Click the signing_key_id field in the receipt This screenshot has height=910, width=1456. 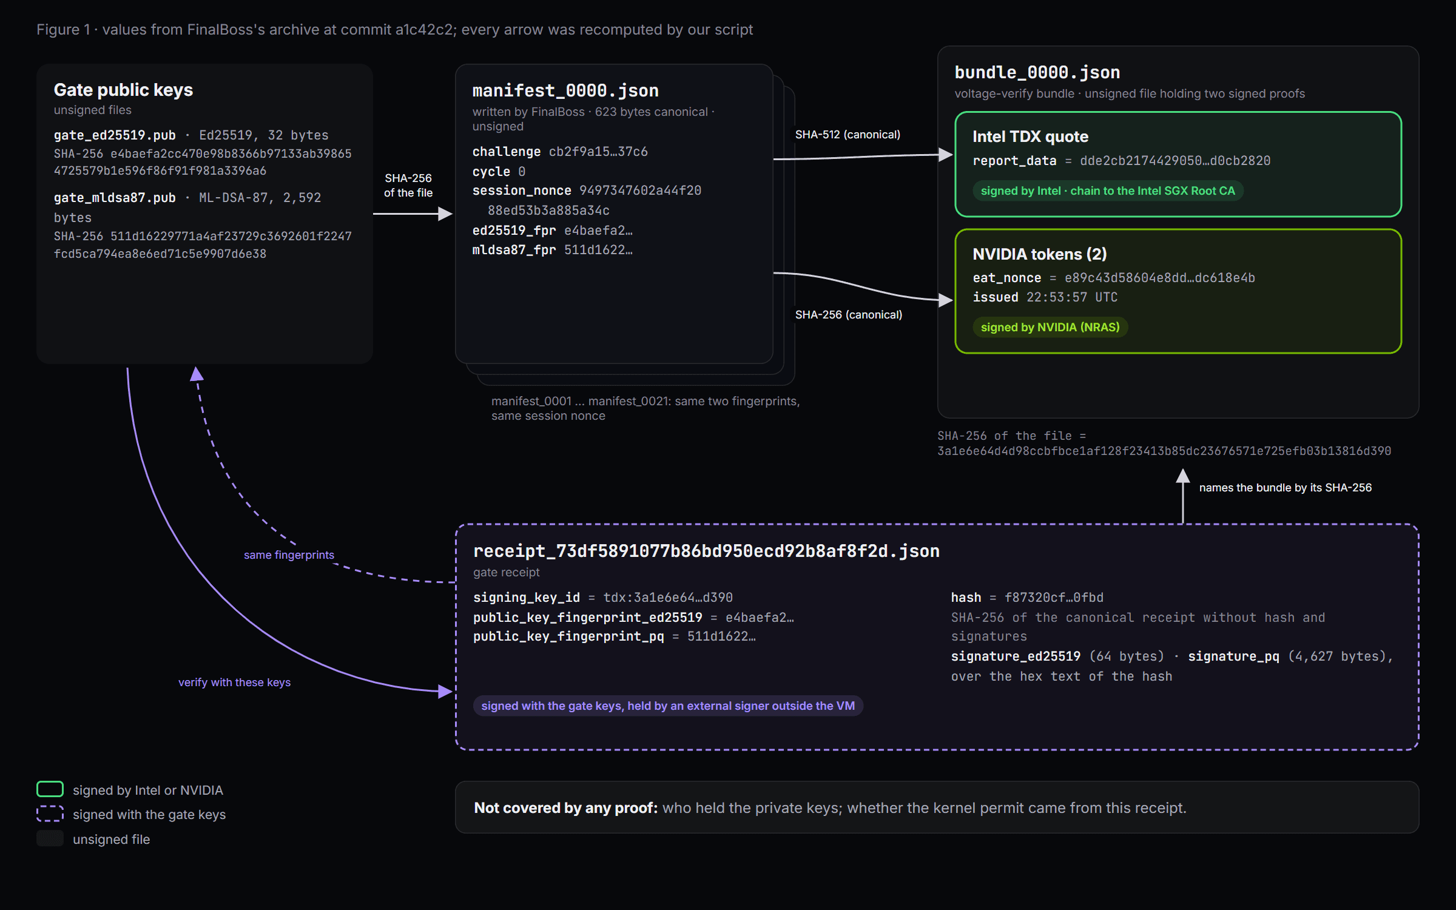coord(603,597)
